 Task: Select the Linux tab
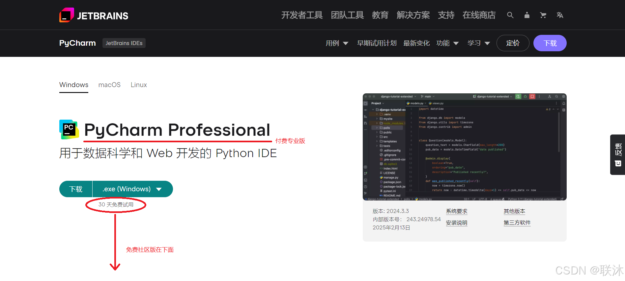(139, 85)
